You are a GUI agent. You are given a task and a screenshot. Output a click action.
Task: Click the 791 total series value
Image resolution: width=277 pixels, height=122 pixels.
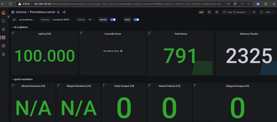point(180,55)
